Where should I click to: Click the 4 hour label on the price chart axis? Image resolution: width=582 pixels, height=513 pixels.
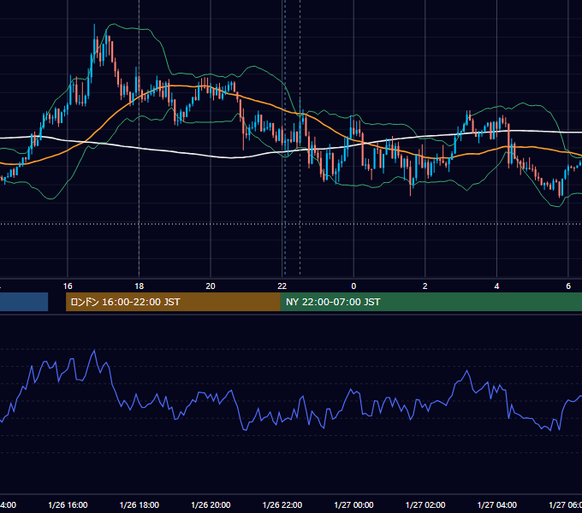[x=496, y=286]
